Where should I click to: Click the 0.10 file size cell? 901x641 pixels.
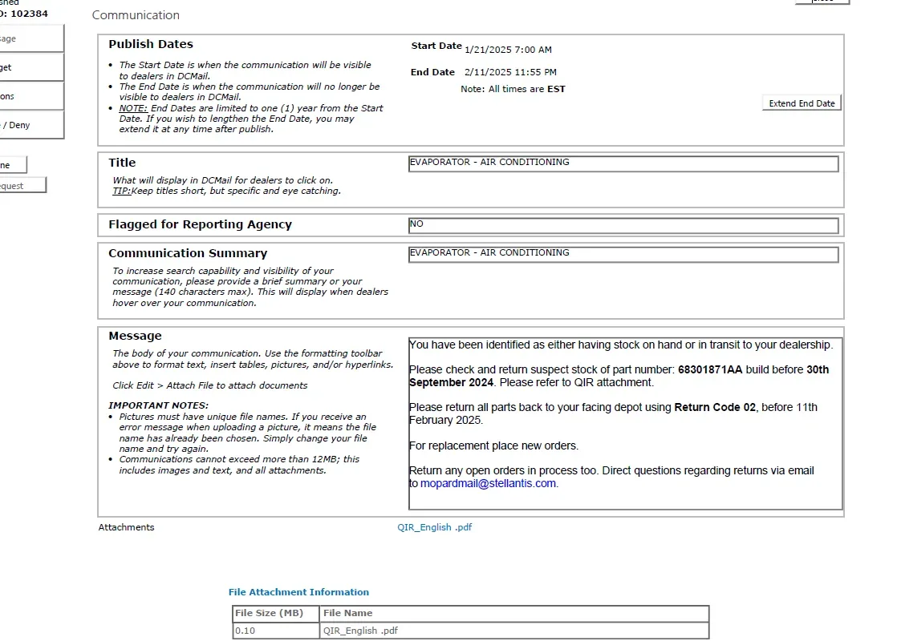click(x=276, y=631)
